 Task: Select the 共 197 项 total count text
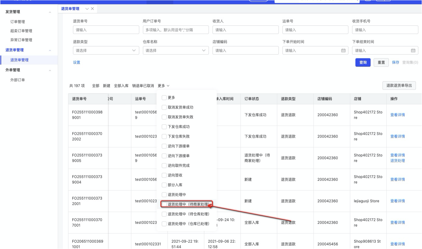tap(77, 86)
